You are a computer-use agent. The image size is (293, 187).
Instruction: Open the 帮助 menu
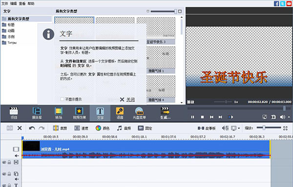[x=31, y=3]
